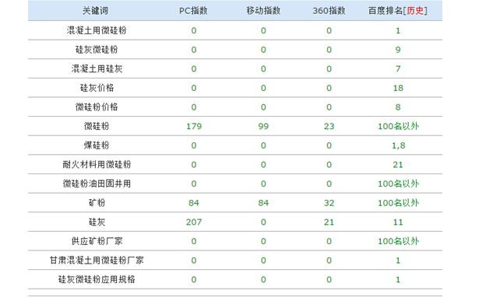Select the standalone keyword 硅灰
This screenshot has width=486, height=301.
point(97,222)
